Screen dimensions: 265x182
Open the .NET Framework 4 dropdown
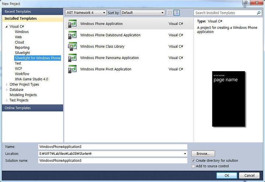pyautogui.click(x=86, y=12)
